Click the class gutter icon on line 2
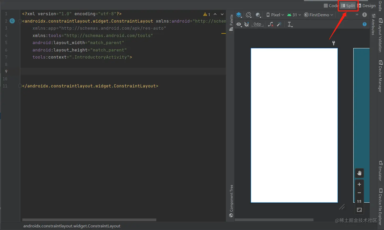Screen dimensions: 384x230 coord(12,21)
